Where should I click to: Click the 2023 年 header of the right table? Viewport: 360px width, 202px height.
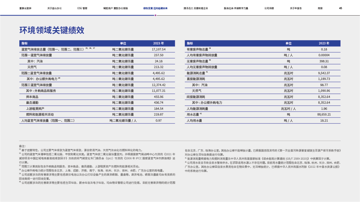[324, 43]
